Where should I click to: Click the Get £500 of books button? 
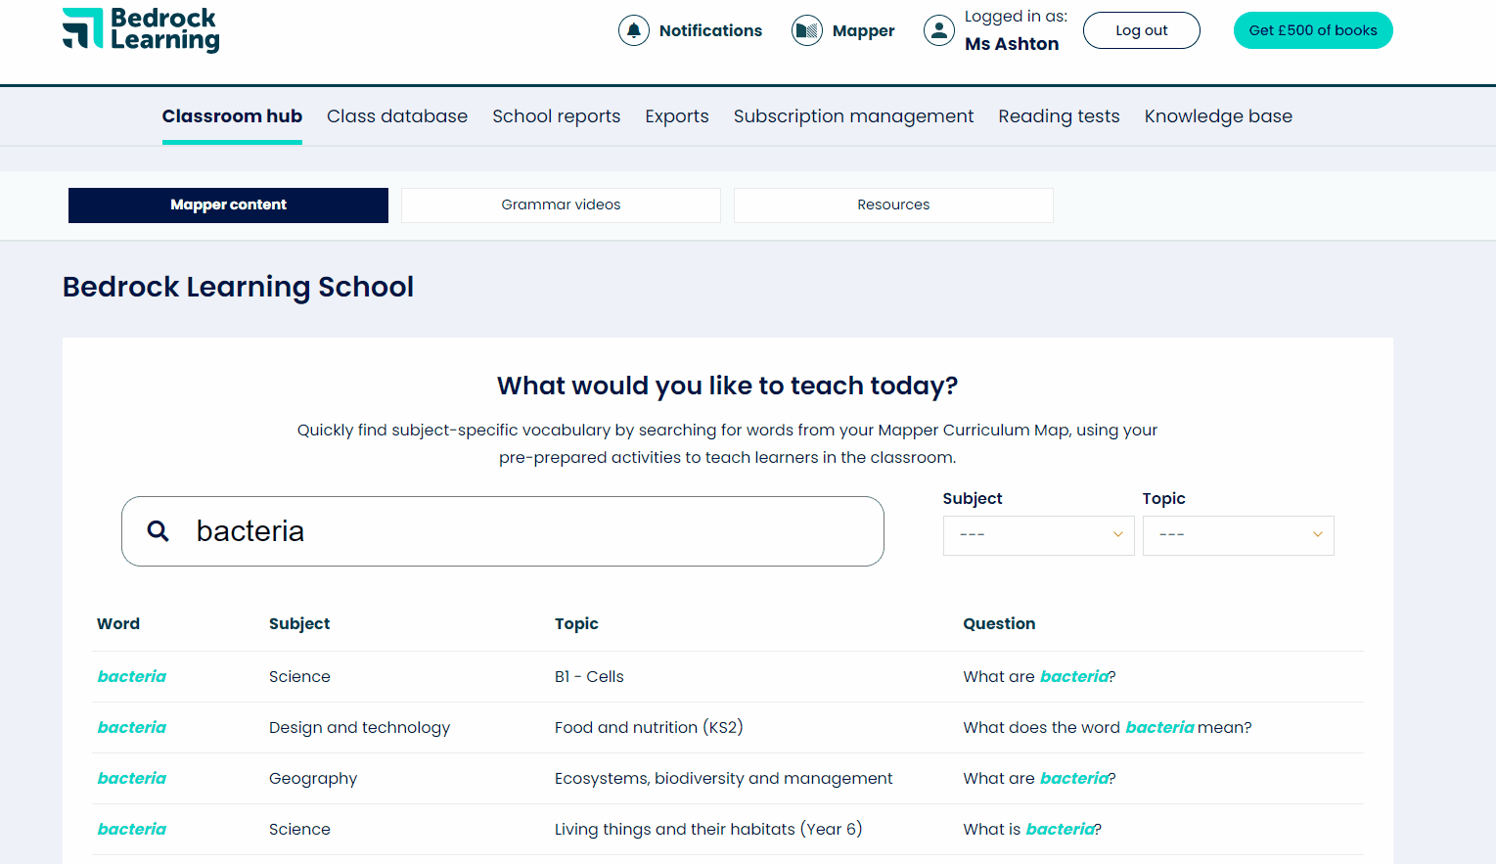[x=1312, y=30]
